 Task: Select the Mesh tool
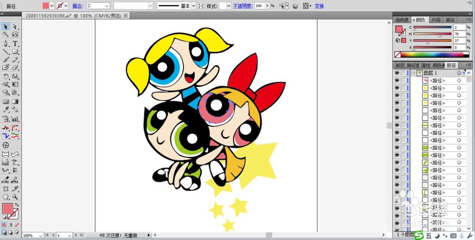(x=5, y=102)
